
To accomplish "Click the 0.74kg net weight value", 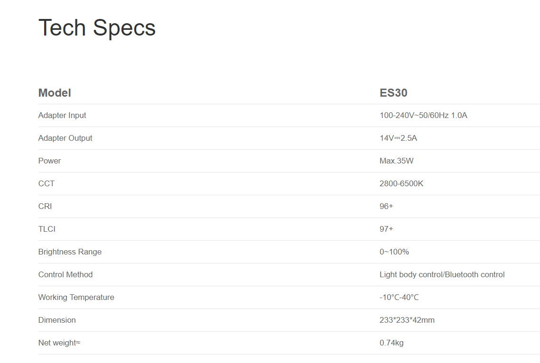I will click(x=391, y=343).
